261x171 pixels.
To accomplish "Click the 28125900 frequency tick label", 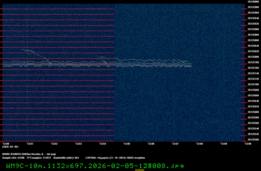I will pyautogui.click(x=253, y=29).
